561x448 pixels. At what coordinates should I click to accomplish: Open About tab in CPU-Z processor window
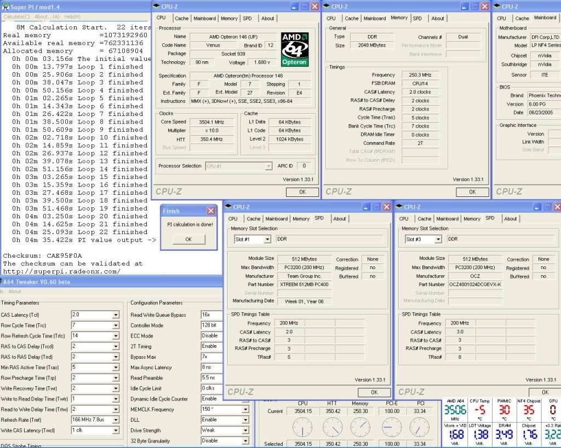[267, 18]
